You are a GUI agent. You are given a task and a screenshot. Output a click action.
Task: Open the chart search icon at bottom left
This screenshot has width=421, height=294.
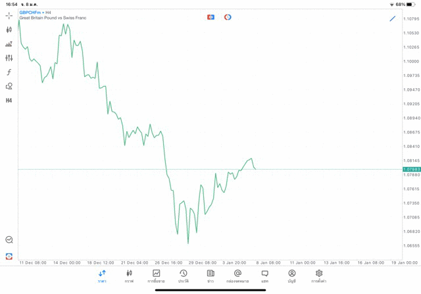[9, 240]
